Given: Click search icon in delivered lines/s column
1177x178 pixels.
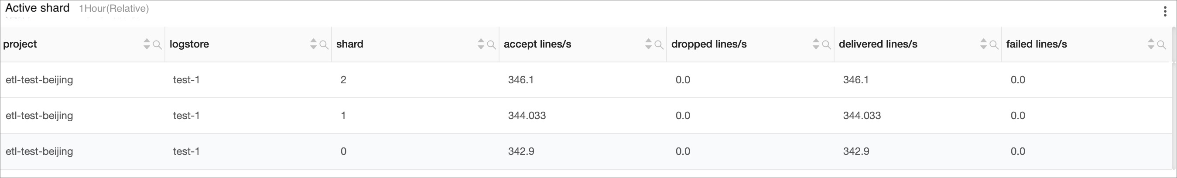Looking at the screenshot, I should (x=994, y=45).
